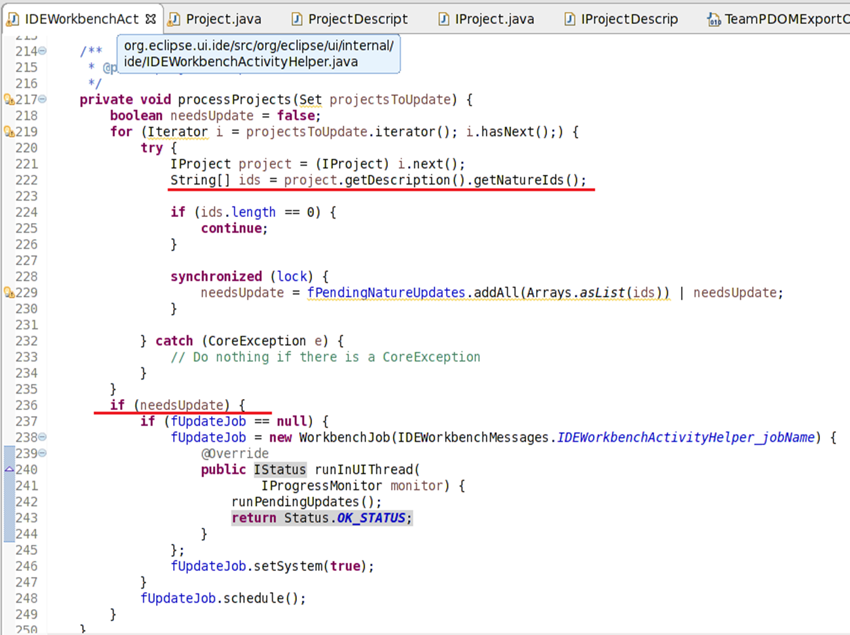The height and width of the screenshot is (635, 850).
Task: Click the warning marker on line 229
Action: [x=9, y=293]
